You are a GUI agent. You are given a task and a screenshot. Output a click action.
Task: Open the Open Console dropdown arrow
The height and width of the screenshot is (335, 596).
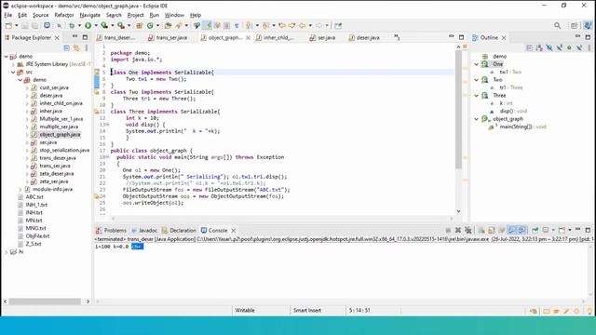pyautogui.click(x=569, y=230)
